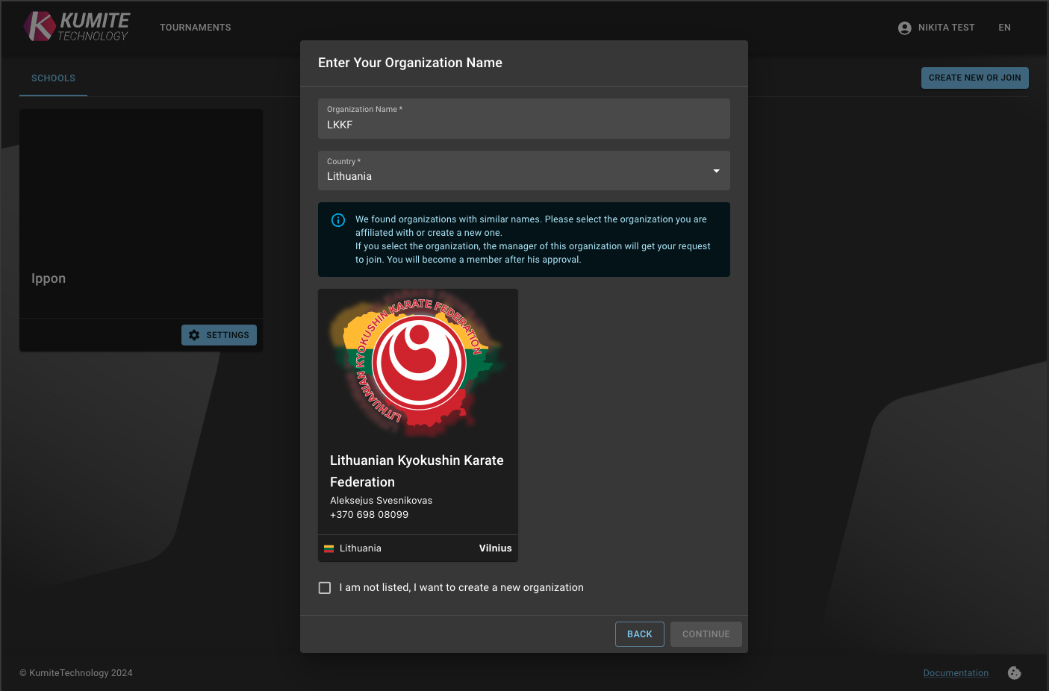
Task: Switch to the Schools tab
Action: tap(53, 78)
